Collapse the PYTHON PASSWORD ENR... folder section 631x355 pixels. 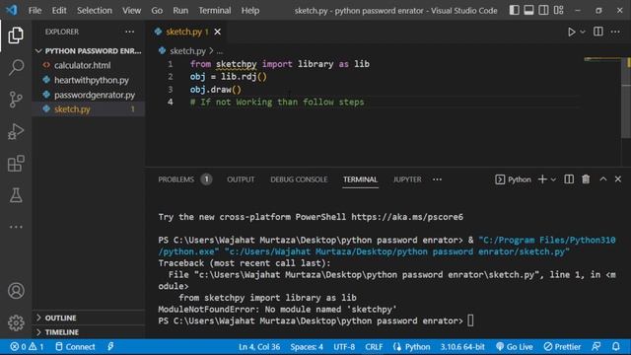(89, 51)
